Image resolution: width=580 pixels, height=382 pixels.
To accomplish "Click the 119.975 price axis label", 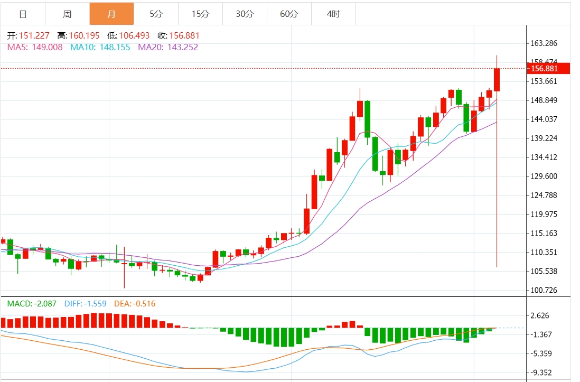I will coord(544,215).
